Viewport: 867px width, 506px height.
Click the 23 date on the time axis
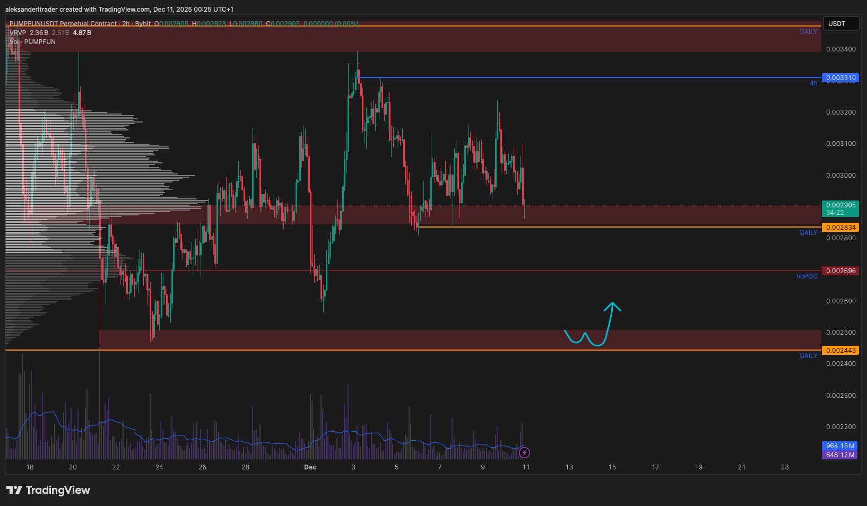[785, 467]
